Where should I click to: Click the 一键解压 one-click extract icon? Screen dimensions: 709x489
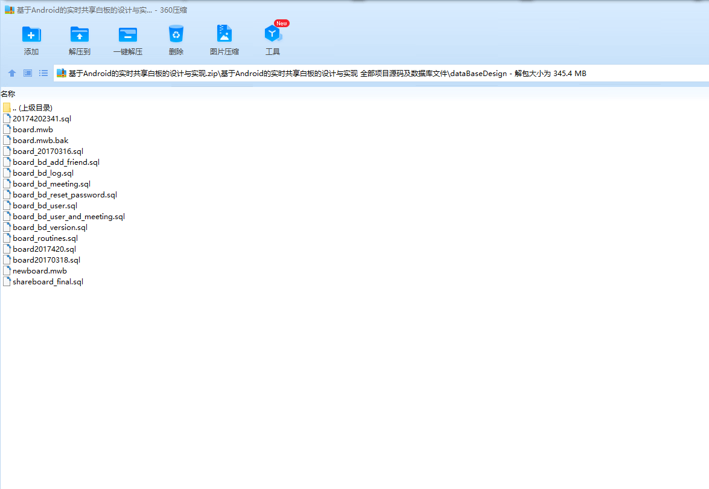pyautogui.click(x=128, y=34)
